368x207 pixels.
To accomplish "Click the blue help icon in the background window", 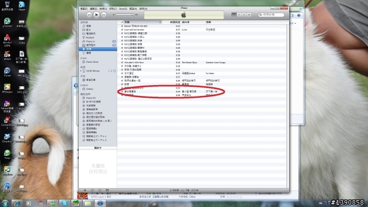I will (x=299, y=16).
